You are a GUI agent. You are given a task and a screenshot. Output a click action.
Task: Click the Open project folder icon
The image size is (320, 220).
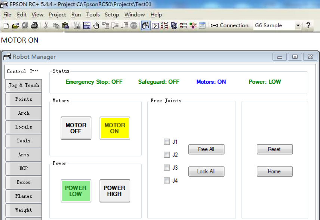(15, 25)
